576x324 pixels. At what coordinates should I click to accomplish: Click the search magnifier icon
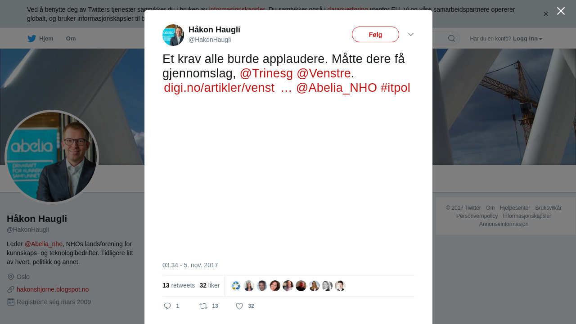tap(451, 38)
